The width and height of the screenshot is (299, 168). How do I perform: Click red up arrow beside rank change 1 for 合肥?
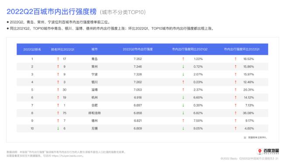(x=58, y=105)
